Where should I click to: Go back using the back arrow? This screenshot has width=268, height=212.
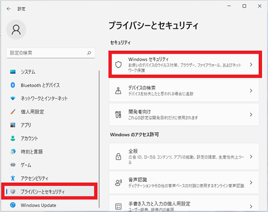8,9
